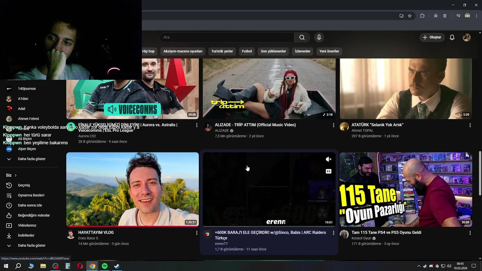Open erennTT channel avatar
This screenshot has height=271, width=482.
207,234
